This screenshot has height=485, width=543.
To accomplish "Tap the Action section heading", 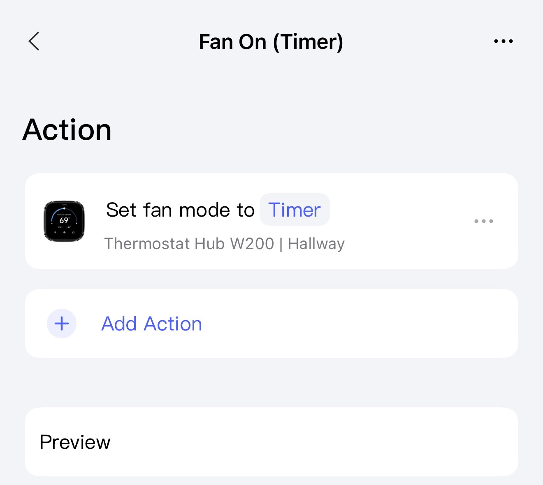I will pyautogui.click(x=67, y=130).
